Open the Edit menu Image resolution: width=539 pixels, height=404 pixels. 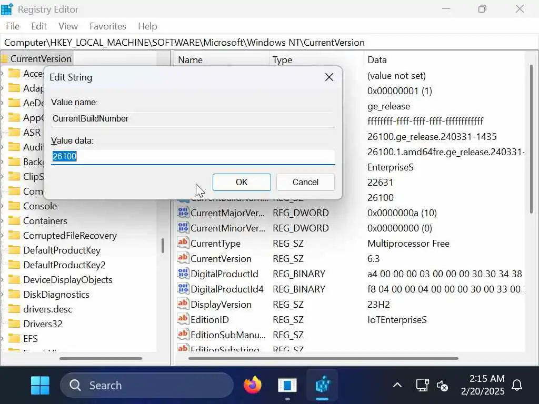coord(39,26)
